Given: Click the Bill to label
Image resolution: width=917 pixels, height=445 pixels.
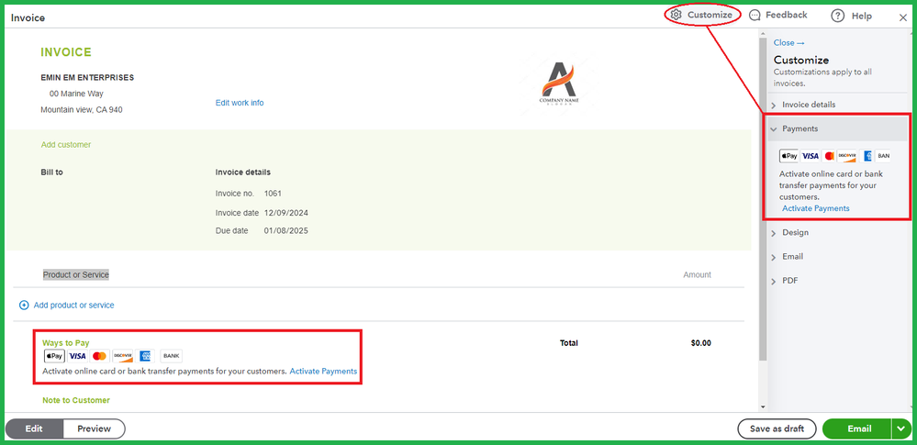Looking at the screenshot, I should [51, 172].
